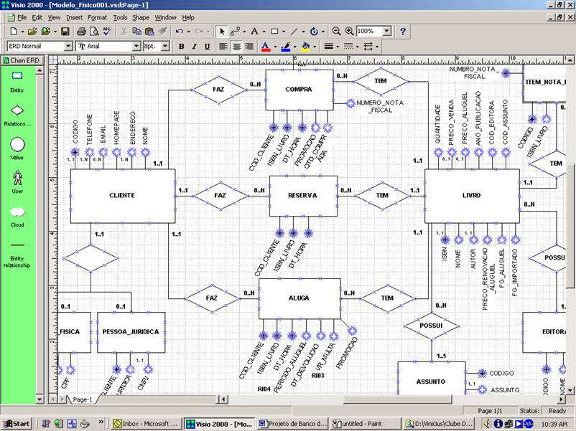Click the Zoom Out magnifier icon

click(x=337, y=32)
